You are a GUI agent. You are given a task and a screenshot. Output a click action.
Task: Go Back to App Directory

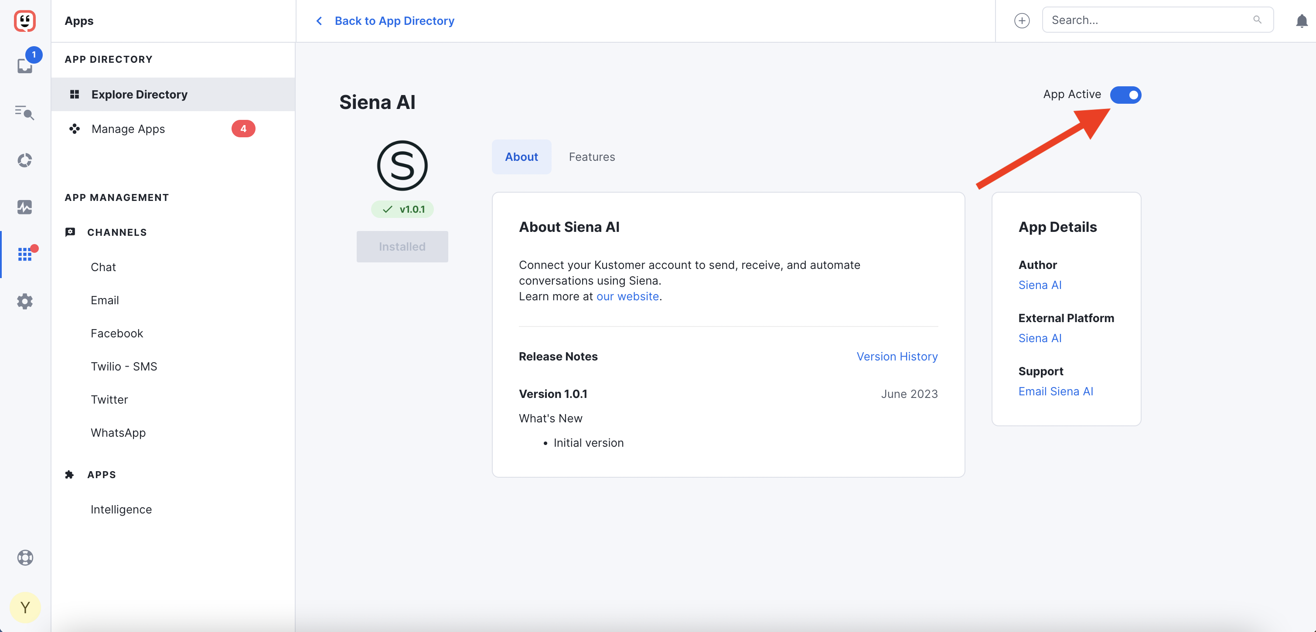[x=394, y=21]
